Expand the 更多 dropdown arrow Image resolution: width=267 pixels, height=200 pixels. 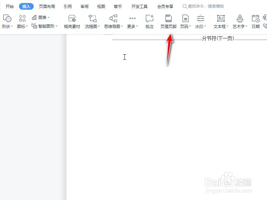[x=137, y=26]
